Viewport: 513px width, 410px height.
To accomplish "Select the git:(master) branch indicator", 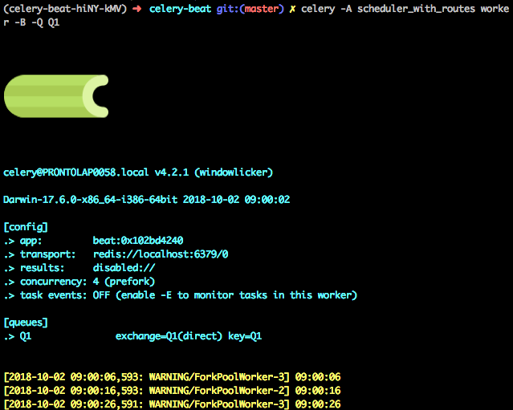I will (250, 9).
